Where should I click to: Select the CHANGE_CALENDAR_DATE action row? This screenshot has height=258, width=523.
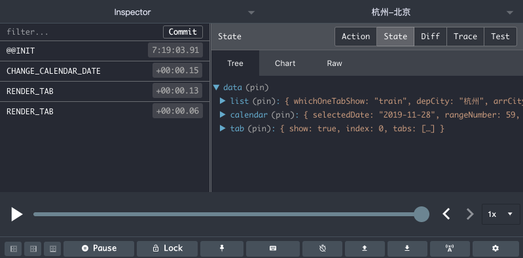pyautogui.click(x=104, y=71)
